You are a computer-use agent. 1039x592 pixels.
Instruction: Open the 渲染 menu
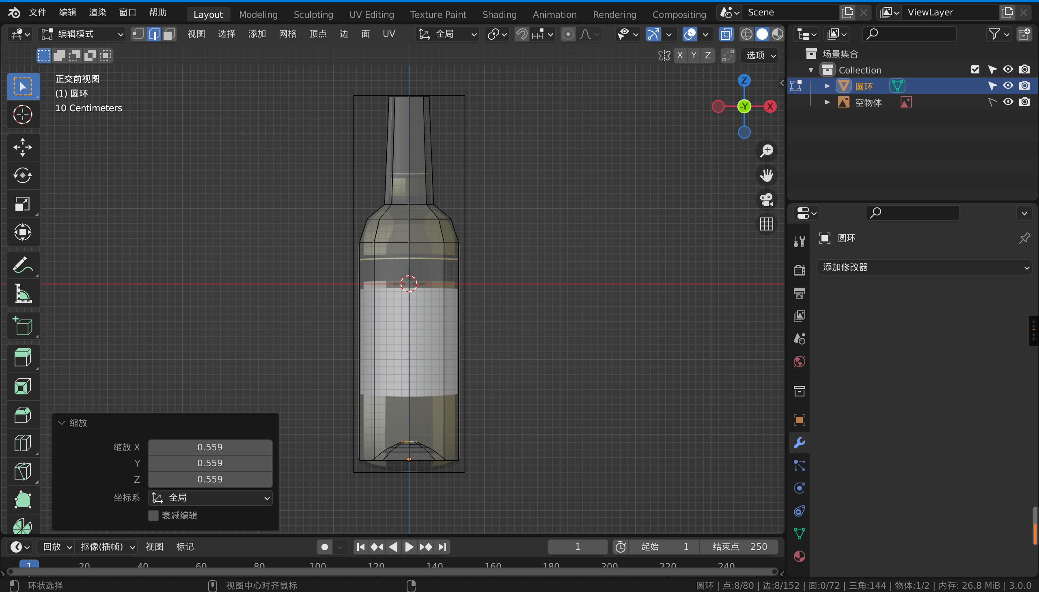coord(97,13)
